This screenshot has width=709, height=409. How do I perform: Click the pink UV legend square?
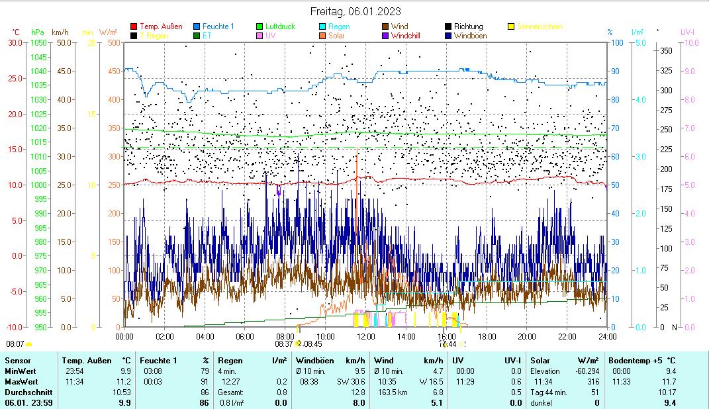260,36
